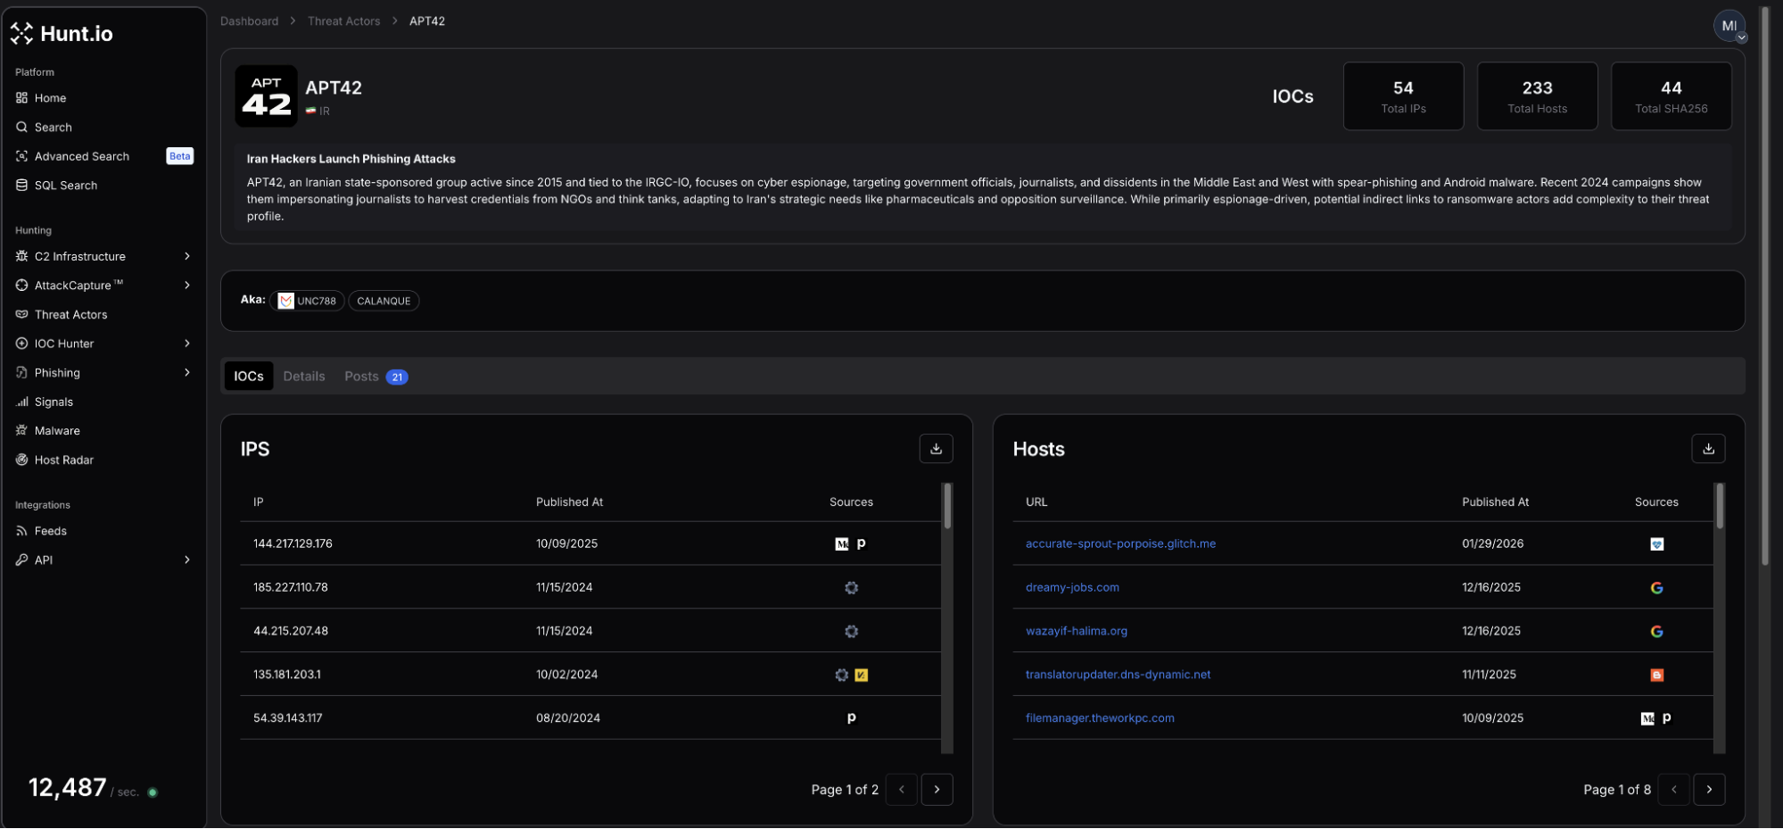Click the Google source icon for dreamy-jobs.com

tap(1655, 588)
